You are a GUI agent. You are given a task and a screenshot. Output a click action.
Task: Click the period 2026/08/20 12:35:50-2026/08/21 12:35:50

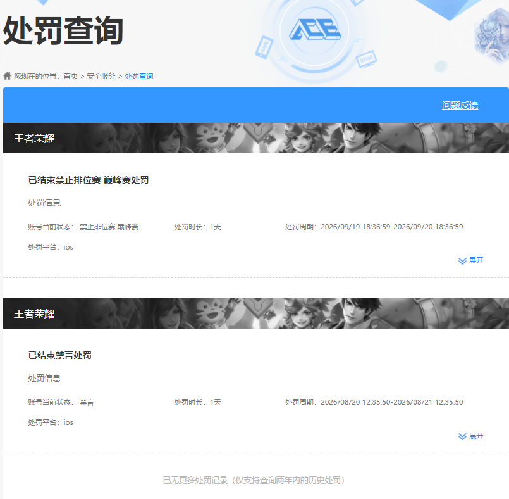(x=392, y=402)
